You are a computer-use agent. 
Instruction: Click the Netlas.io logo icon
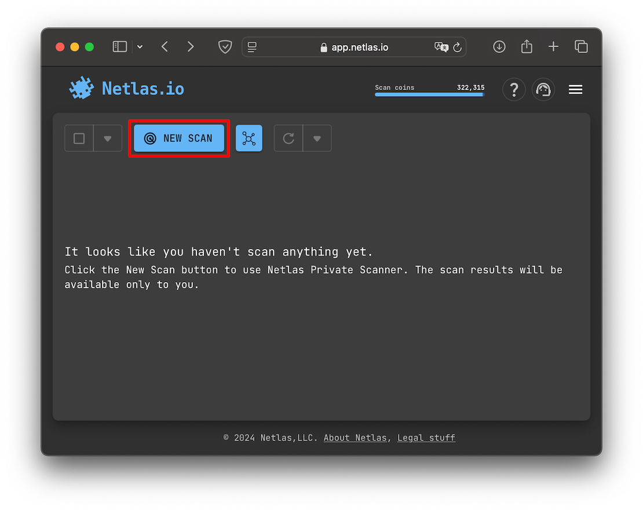click(x=82, y=89)
